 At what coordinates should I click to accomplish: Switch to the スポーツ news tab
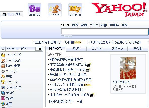pyautogui.click(x=117, y=49)
